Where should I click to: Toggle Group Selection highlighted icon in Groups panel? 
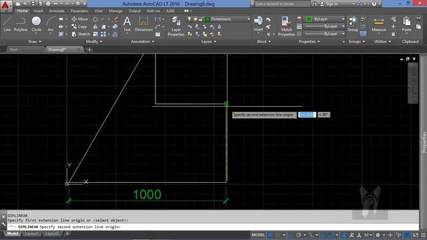click(363, 34)
